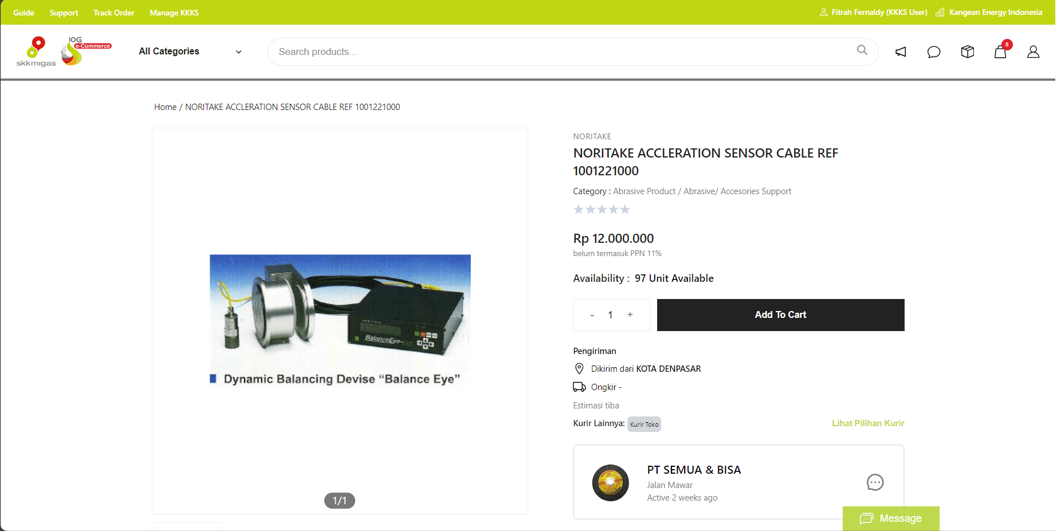This screenshot has width=1057, height=531.
Task: Click the quantity value field
Action: coord(611,315)
